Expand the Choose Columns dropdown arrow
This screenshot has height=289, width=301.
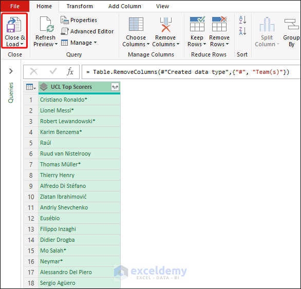pos(148,44)
